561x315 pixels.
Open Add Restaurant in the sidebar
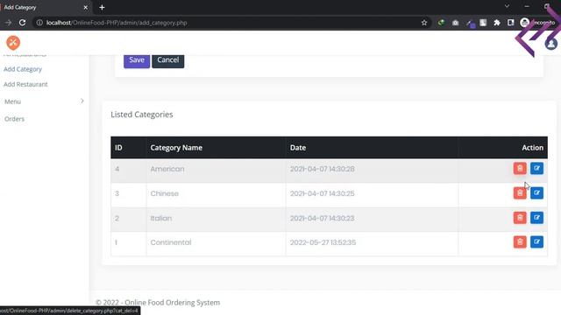pos(25,84)
